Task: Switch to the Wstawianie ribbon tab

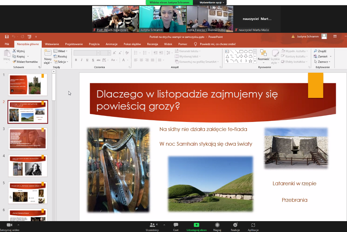Action: (52, 44)
